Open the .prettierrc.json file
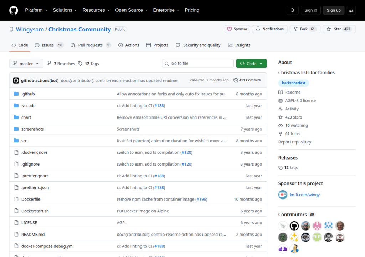This screenshot has width=365, height=257. [x=35, y=187]
